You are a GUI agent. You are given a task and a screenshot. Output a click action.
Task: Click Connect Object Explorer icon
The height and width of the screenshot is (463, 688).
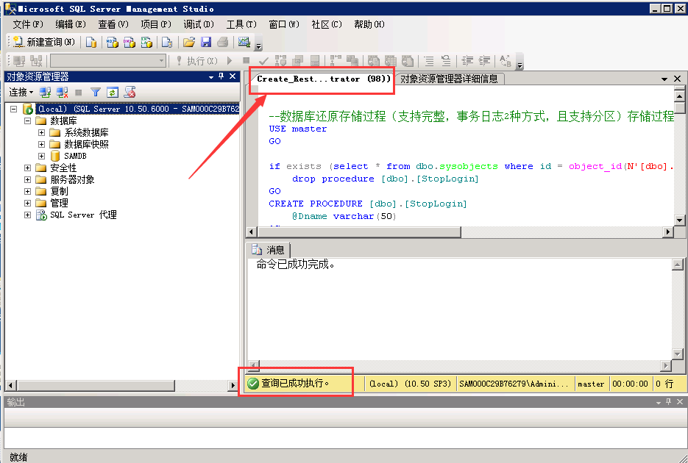pos(45,93)
